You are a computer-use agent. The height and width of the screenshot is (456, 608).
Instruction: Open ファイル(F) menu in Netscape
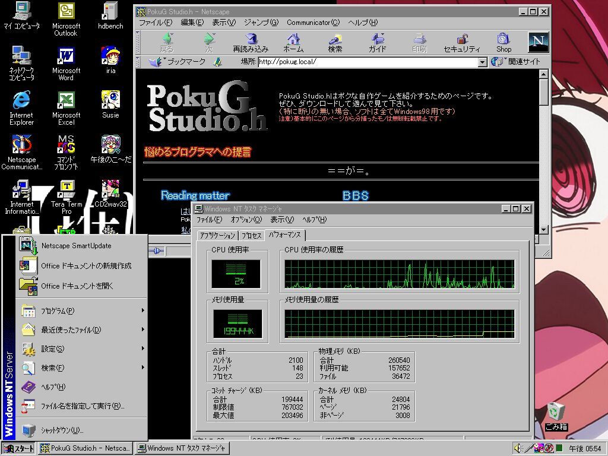pos(156,23)
